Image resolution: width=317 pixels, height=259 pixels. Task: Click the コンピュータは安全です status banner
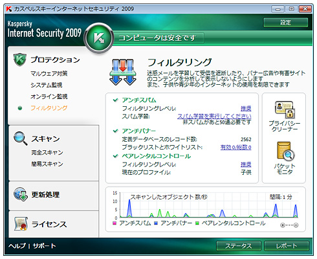pos(158,38)
